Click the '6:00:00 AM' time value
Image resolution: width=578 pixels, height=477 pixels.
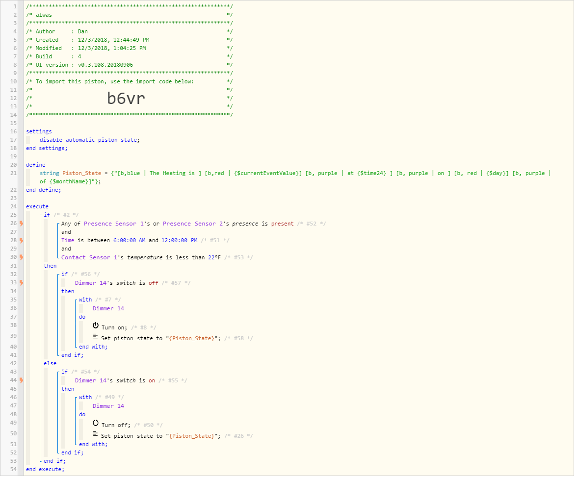tap(129, 241)
